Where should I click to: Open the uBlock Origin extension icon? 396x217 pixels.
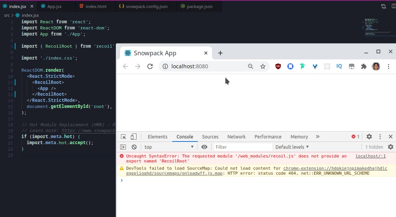pos(278,66)
